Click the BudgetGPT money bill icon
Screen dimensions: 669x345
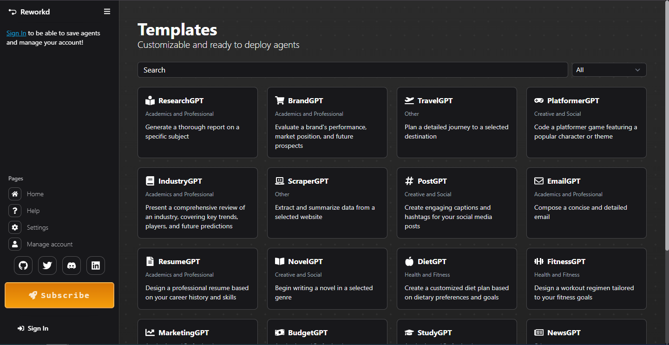(280, 332)
